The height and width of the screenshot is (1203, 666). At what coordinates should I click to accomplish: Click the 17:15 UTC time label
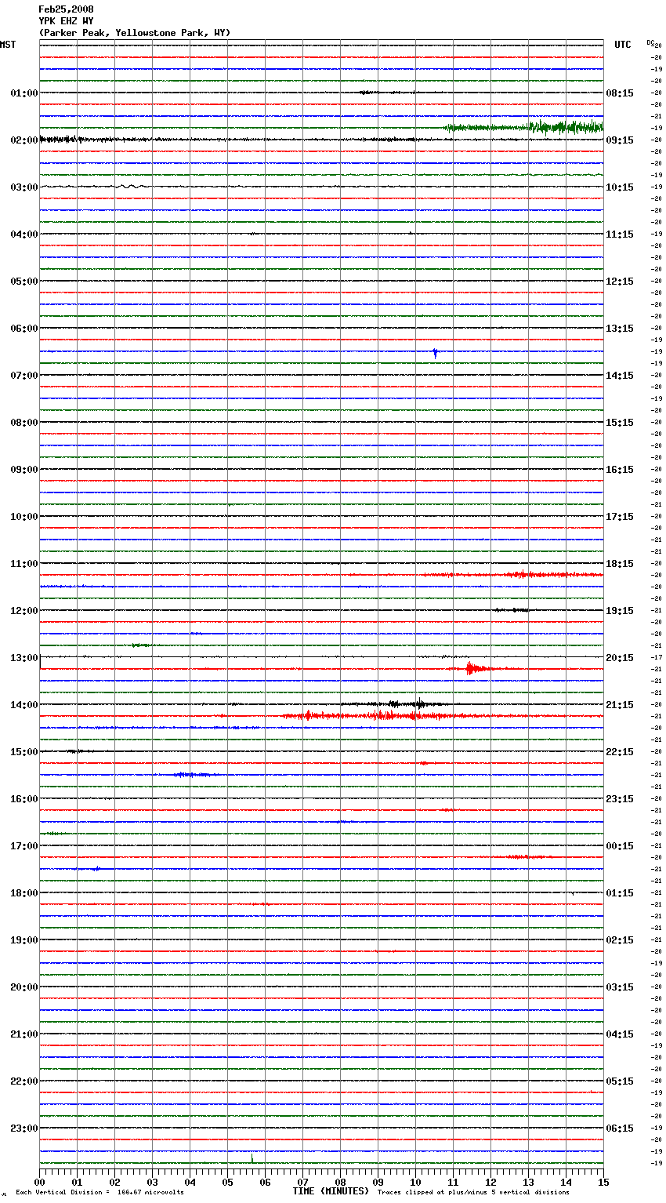(x=620, y=517)
